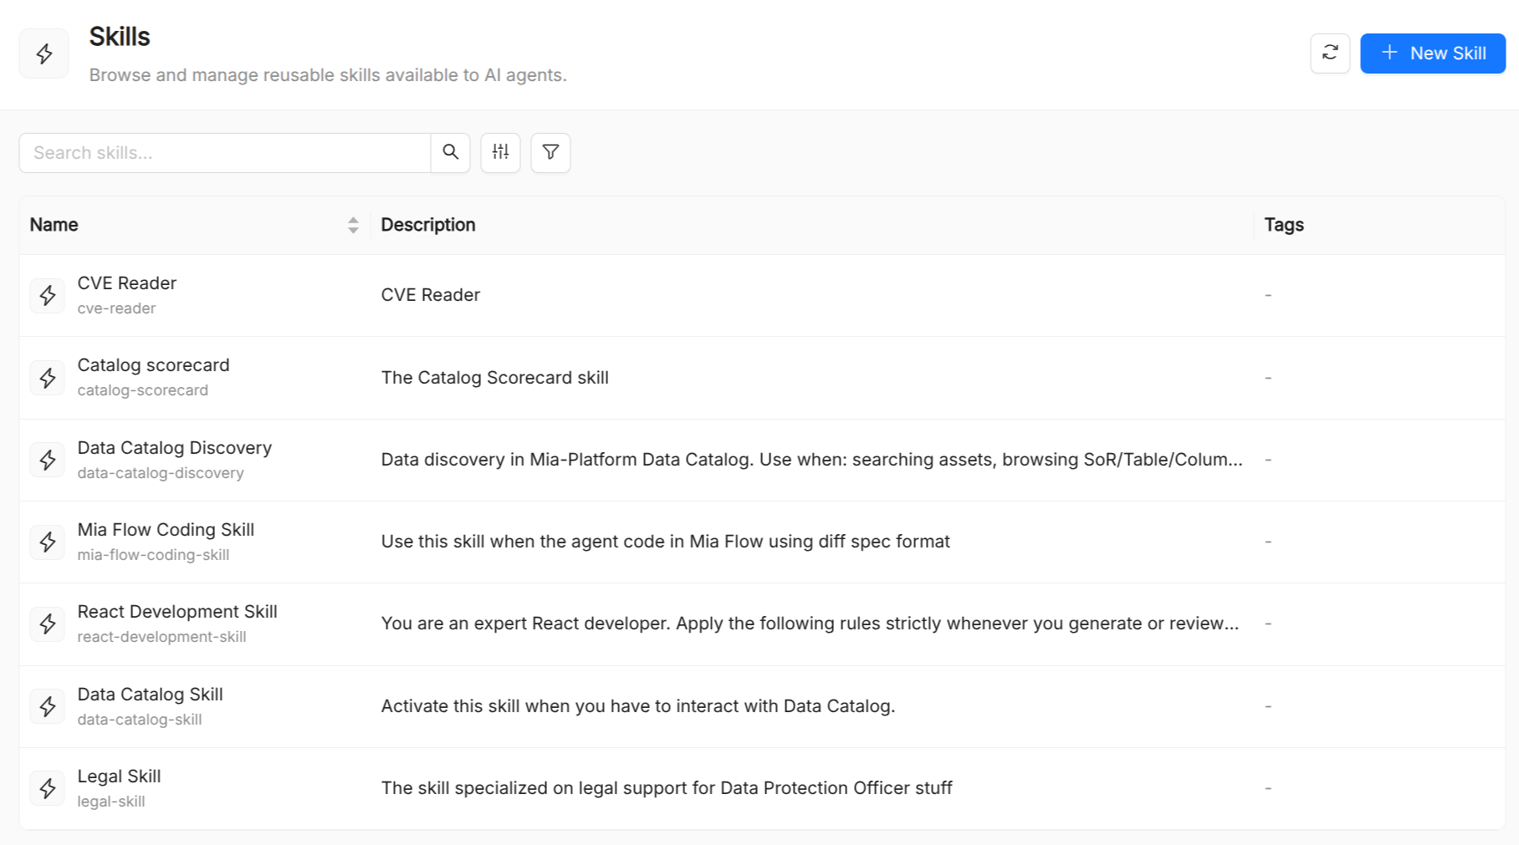Click the Skills page lightning bolt icon
Image resolution: width=1519 pixels, height=845 pixels.
click(x=44, y=53)
